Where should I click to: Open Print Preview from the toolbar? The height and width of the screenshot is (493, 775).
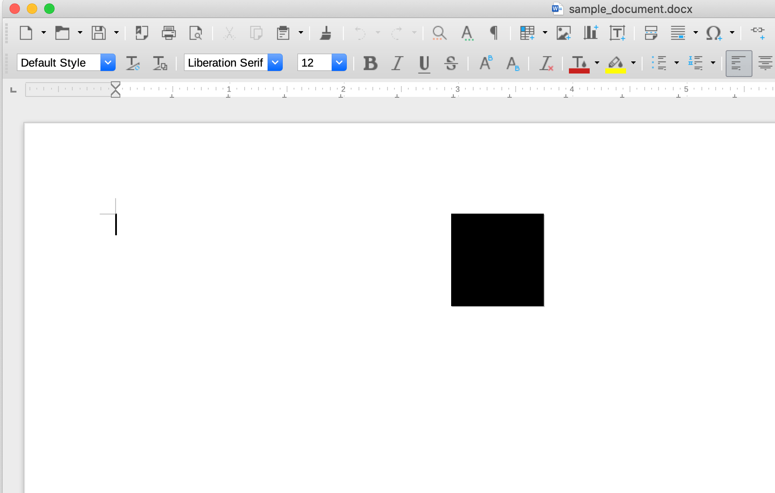pyautogui.click(x=196, y=33)
